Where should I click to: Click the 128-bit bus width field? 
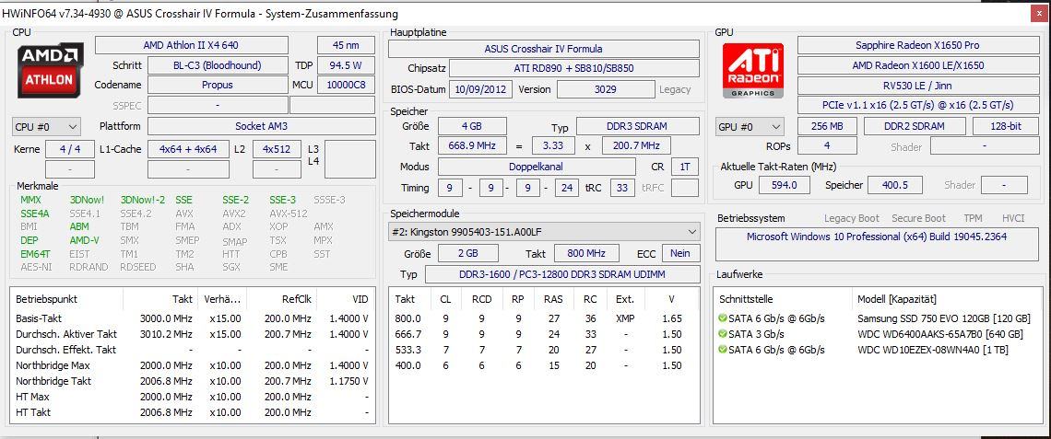[1005, 126]
